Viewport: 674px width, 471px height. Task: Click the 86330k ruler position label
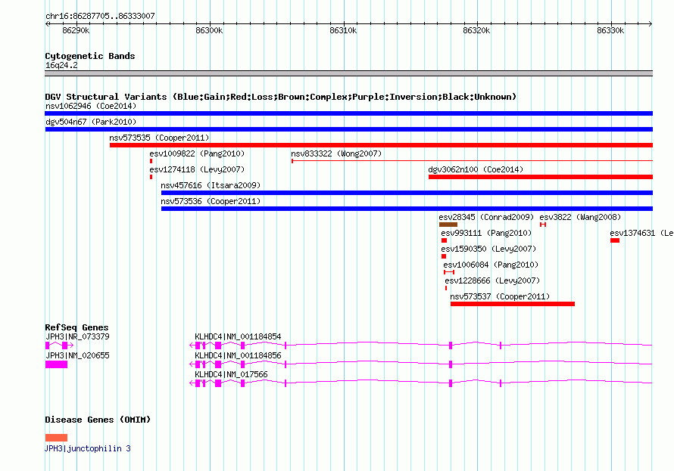click(x=610, y=30)
